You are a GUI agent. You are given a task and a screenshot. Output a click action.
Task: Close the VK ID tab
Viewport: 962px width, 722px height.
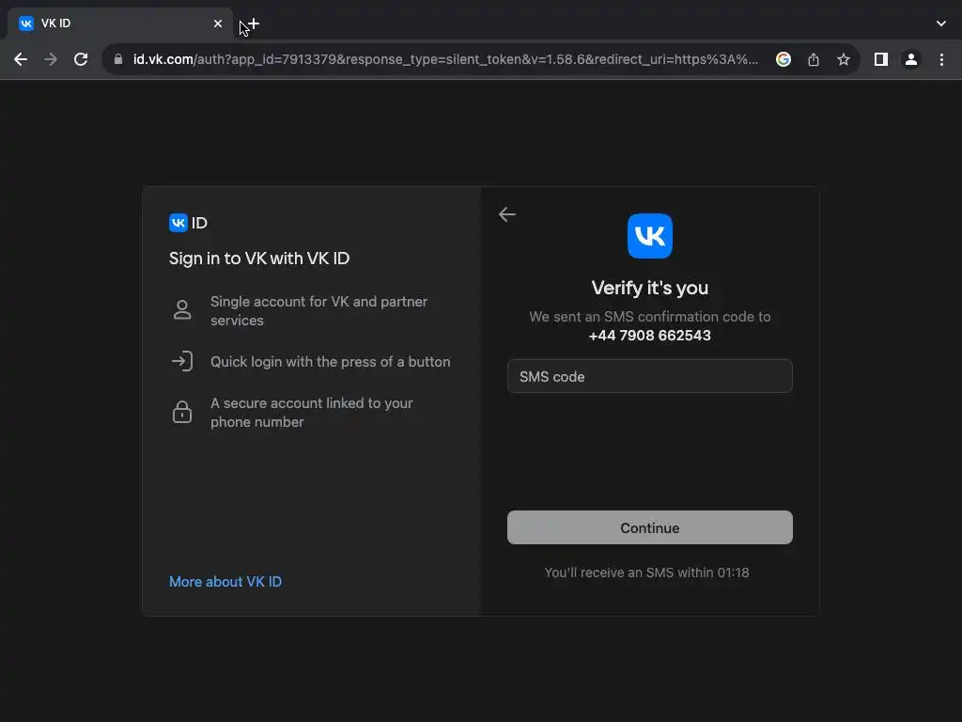coord(218,24)
